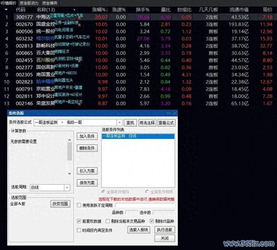The image size is (277, 250).
Task: Sort by the 涨速% column header
Action: 119,10
